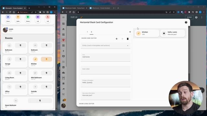
Task: Toggle the Office light button
Action: 20,87
